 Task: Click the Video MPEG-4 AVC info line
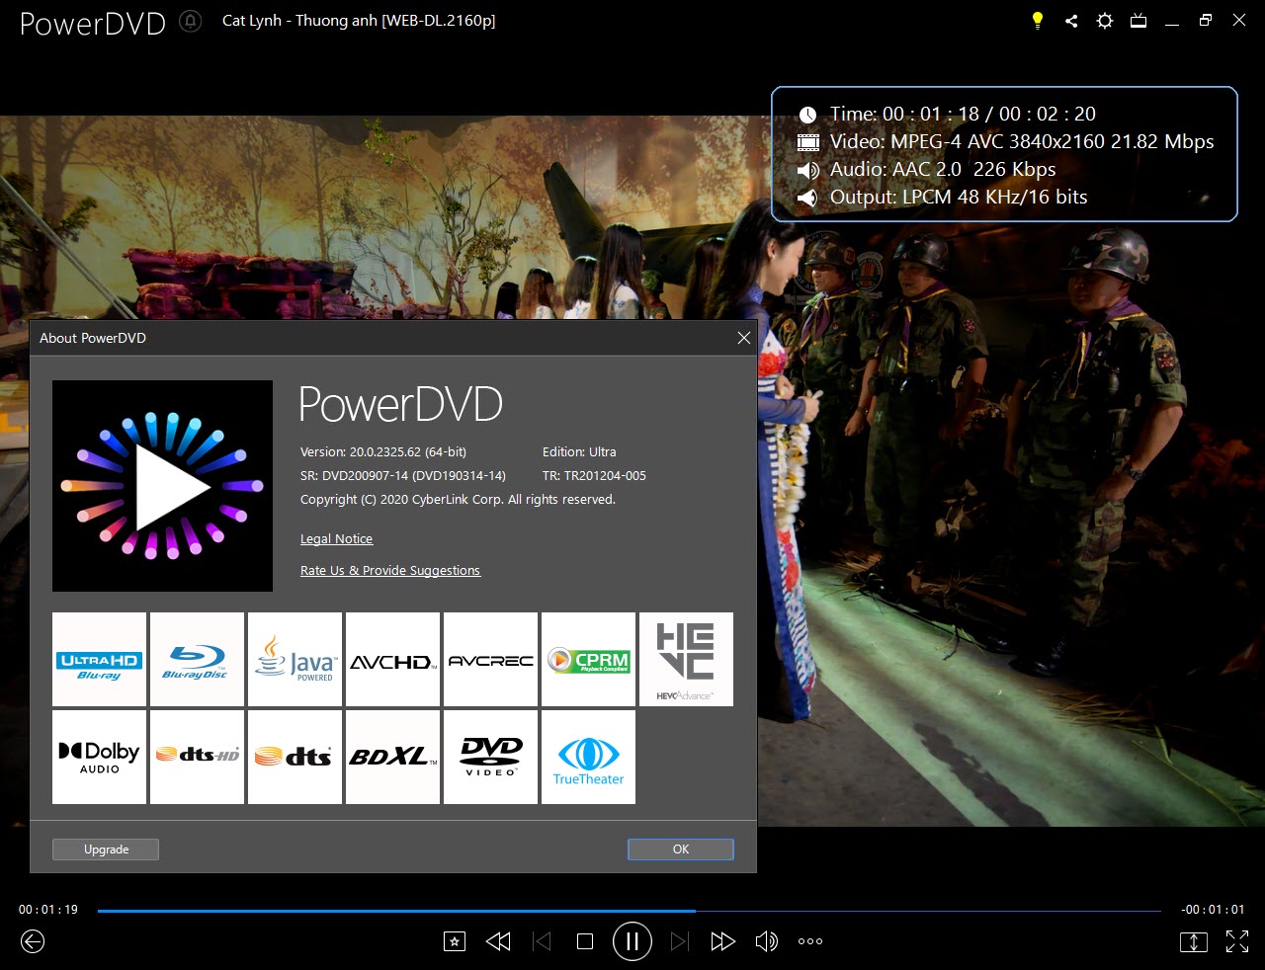1006,141
